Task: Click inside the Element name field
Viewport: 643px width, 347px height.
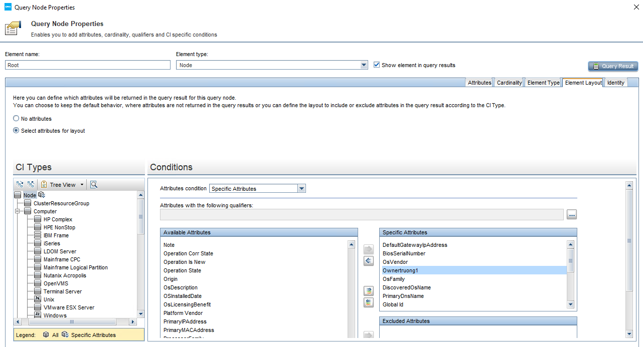Action: click(87, 65)
